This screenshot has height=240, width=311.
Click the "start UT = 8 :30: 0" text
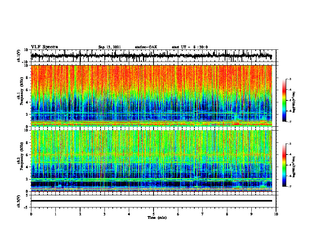click(190, 47)
